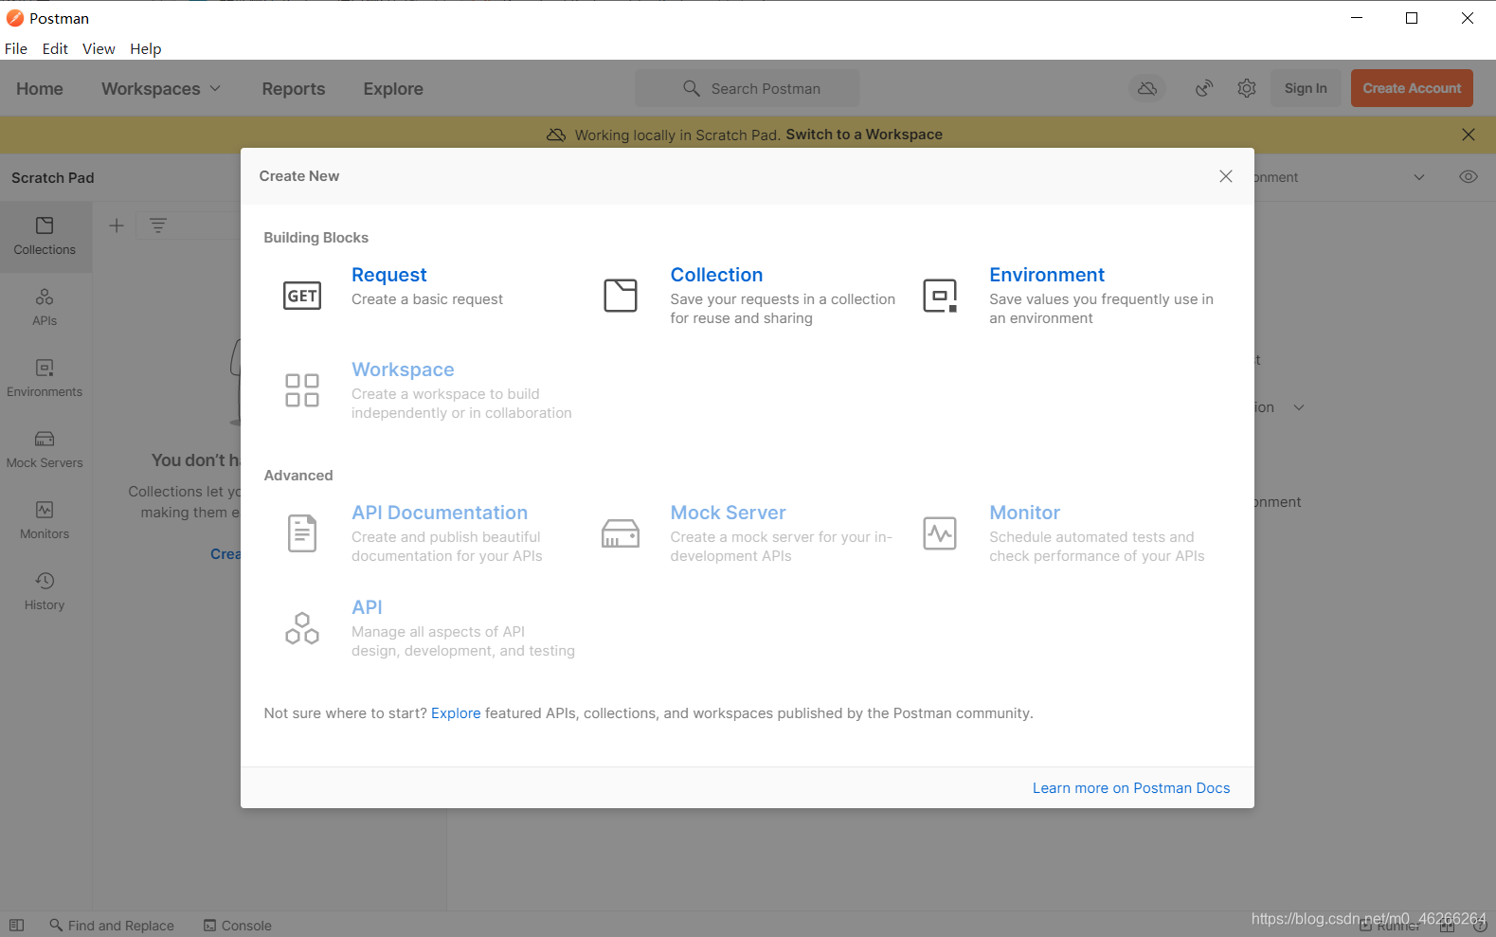The width and height of the screenshot is (1496, 937).
Task: Click the GET Request icon
Action: point(302,296)
